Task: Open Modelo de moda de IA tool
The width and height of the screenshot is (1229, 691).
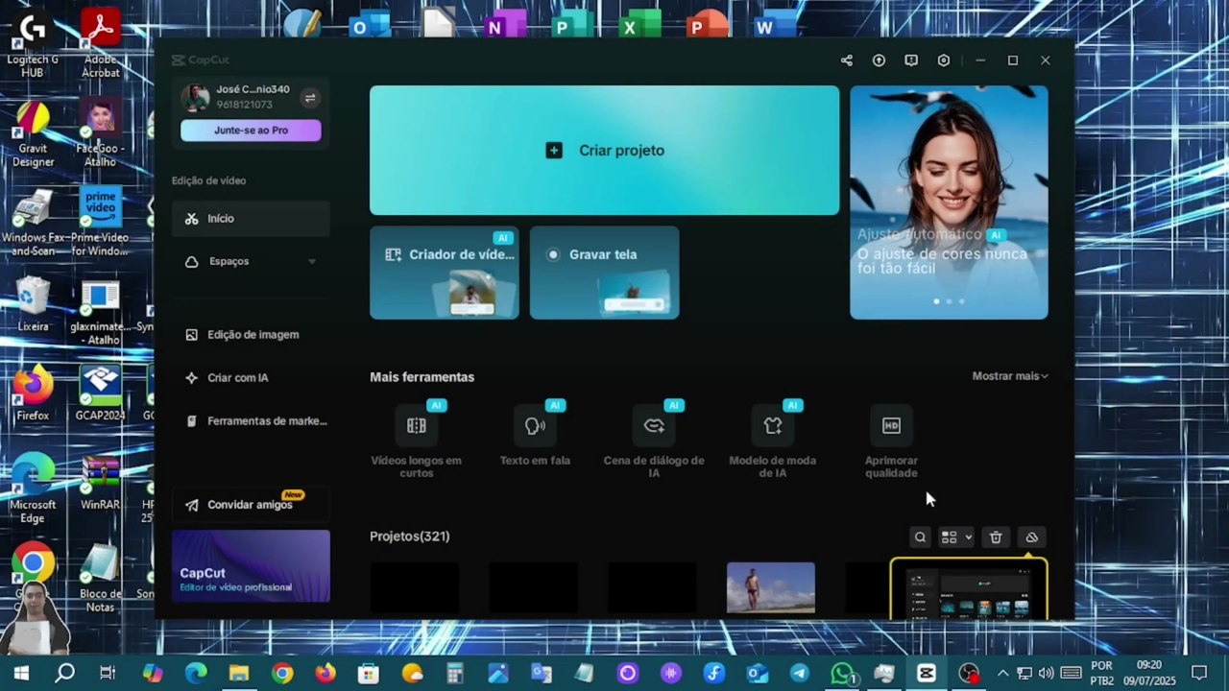Action: pyautogui.click(x=773, y=441)
